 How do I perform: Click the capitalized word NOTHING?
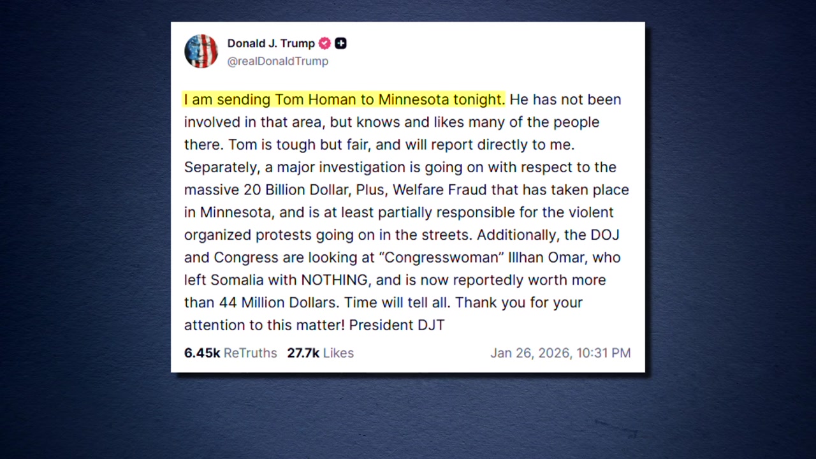(334, 280)
